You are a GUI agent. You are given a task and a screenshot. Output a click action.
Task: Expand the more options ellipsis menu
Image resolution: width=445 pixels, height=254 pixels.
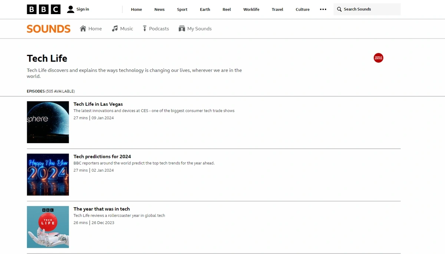point(323,9)
